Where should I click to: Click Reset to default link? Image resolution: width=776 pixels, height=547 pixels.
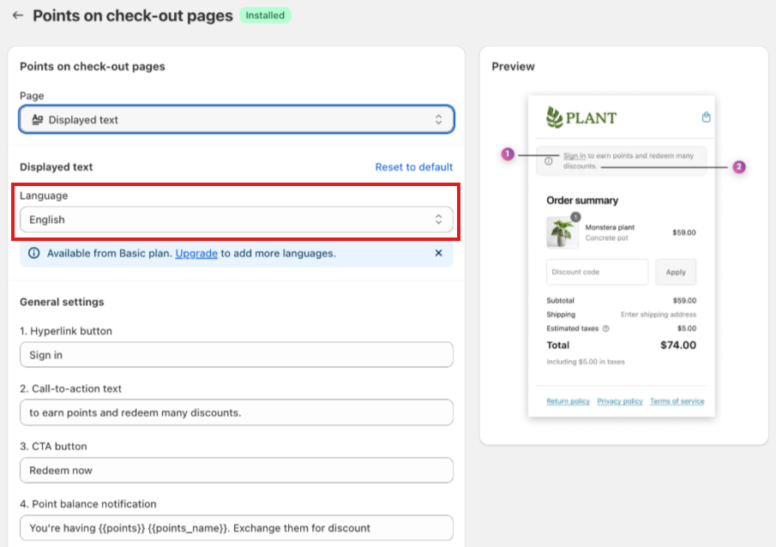[x=413, y=167]
